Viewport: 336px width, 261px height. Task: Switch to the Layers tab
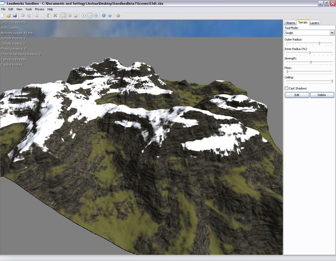tap(315, 23)
